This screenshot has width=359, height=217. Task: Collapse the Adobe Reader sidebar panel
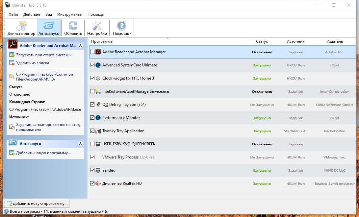pyautogui.click(x=80, y=45)
